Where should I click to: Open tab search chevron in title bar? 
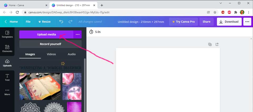pyautogui.click(x=221, y=3)
